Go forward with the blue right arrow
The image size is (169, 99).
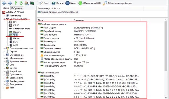coord(10,3)
